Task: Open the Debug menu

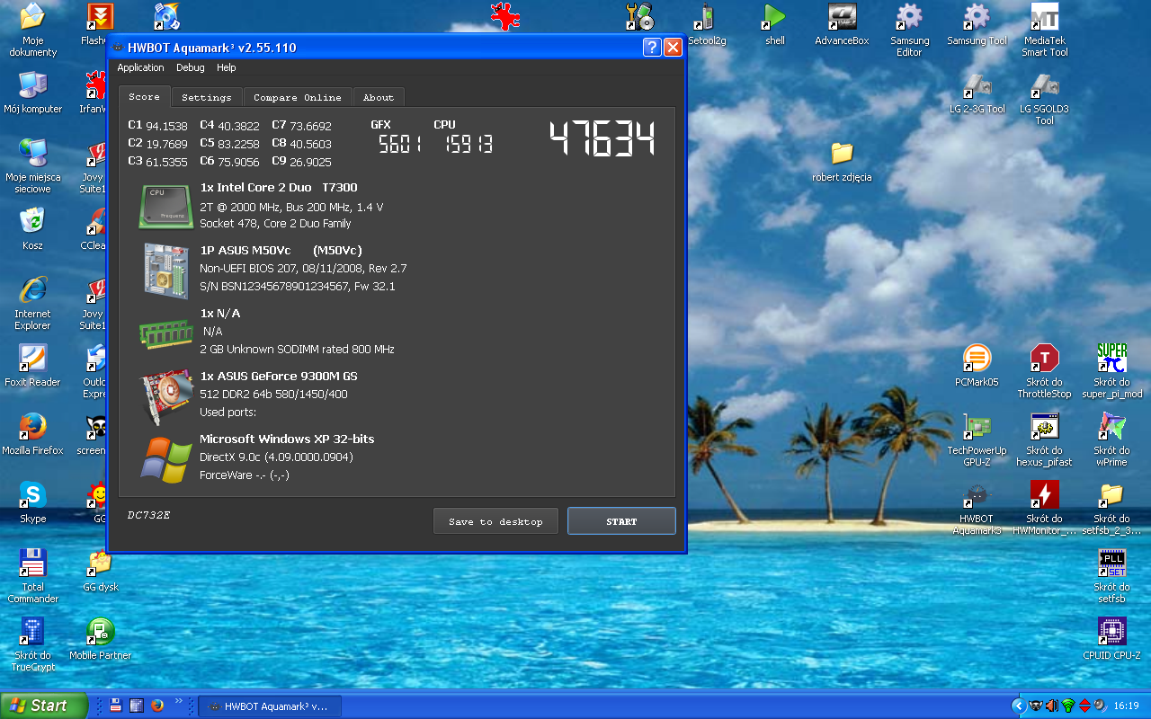Action: [190, 67]
